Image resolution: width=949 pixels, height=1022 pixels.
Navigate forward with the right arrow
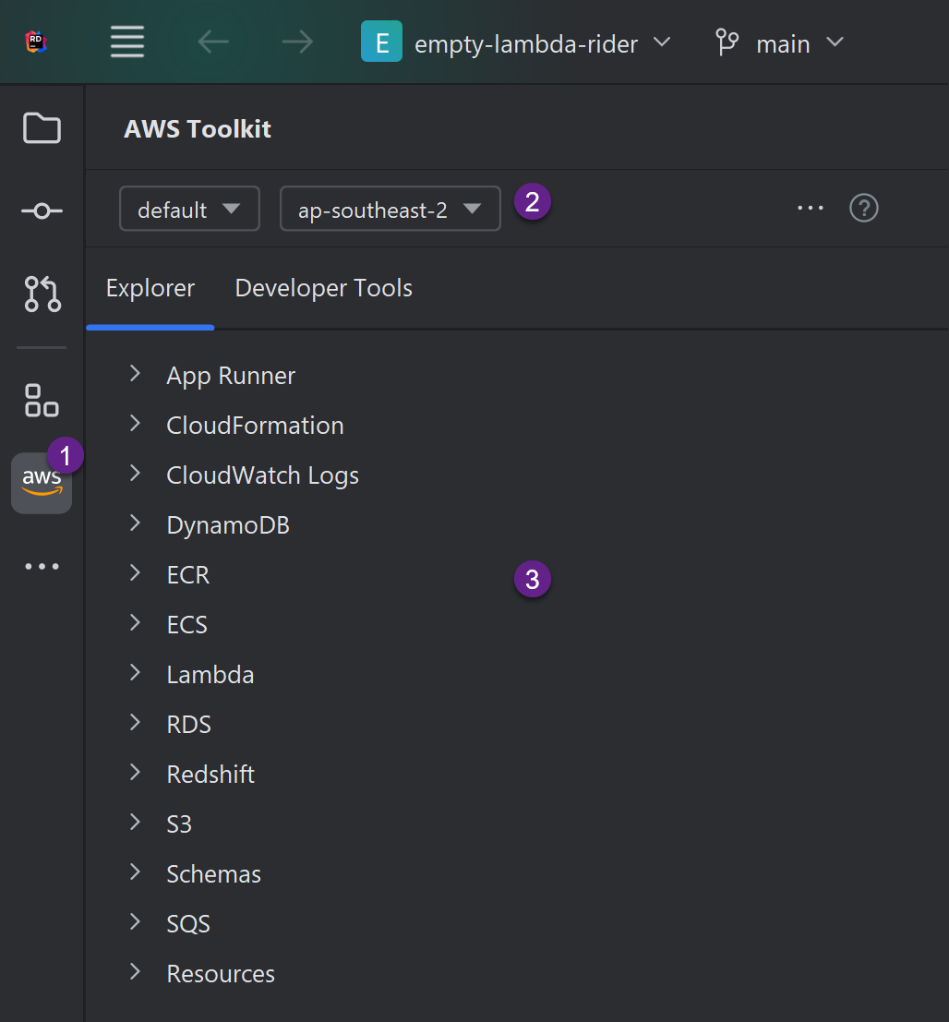(297, 42)
